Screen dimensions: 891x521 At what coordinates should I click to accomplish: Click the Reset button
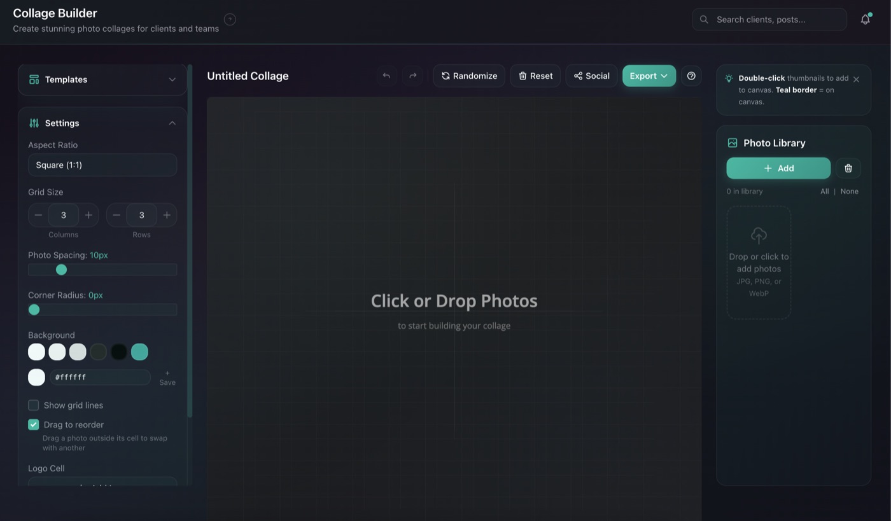pos(535,75)
